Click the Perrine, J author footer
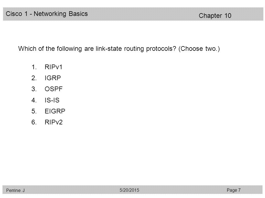This screenshot has width=265, height=198. (x=15, y=190)
